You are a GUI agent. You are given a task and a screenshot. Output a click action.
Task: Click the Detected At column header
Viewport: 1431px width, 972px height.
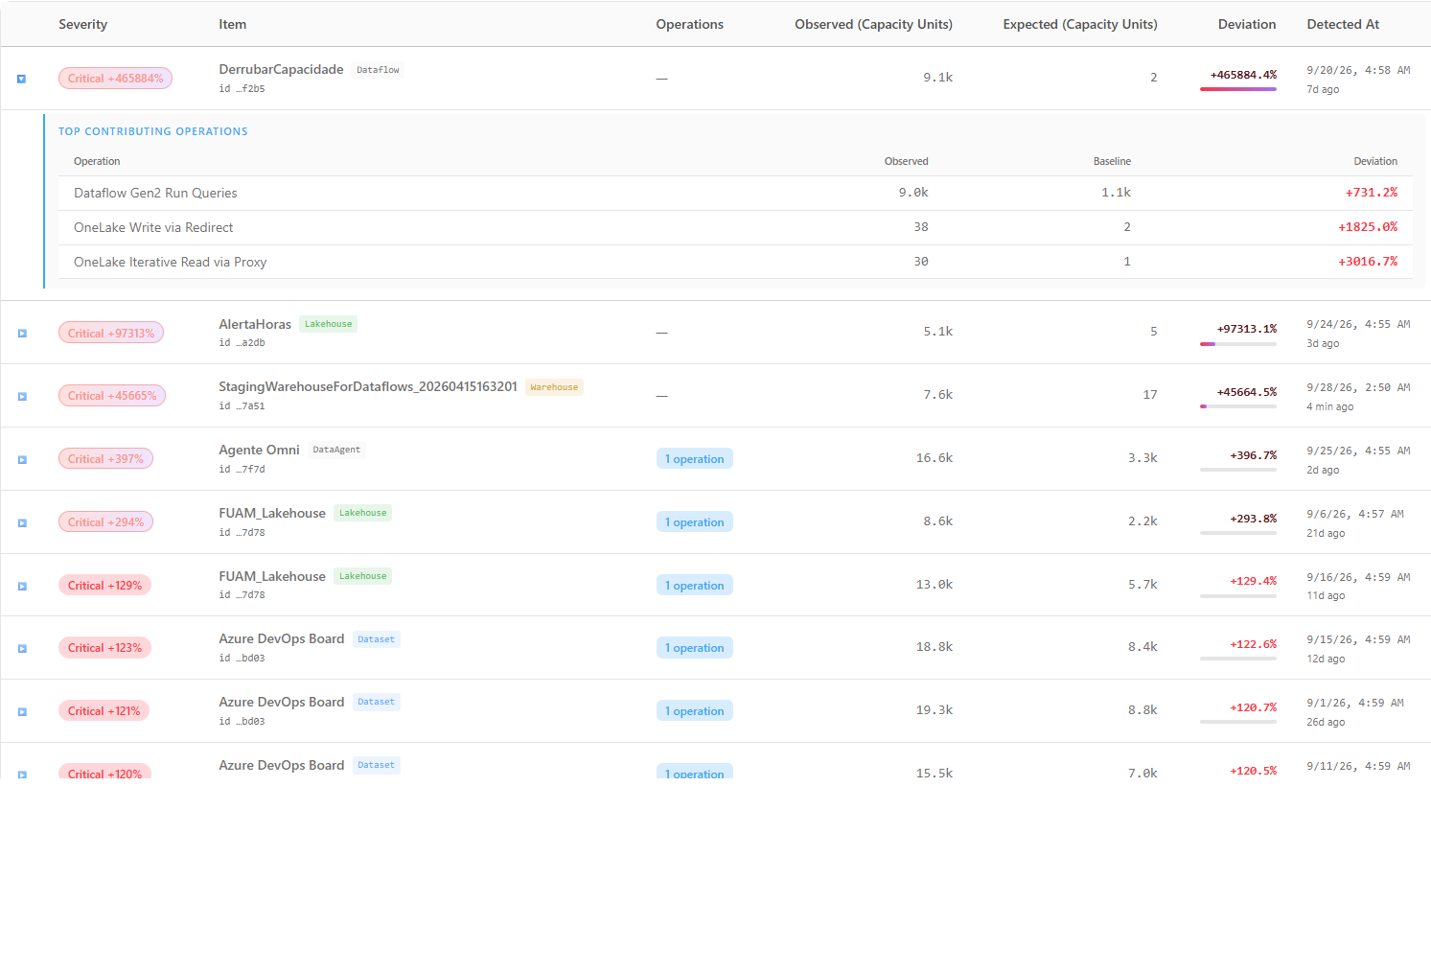(x=1343, y=24)
